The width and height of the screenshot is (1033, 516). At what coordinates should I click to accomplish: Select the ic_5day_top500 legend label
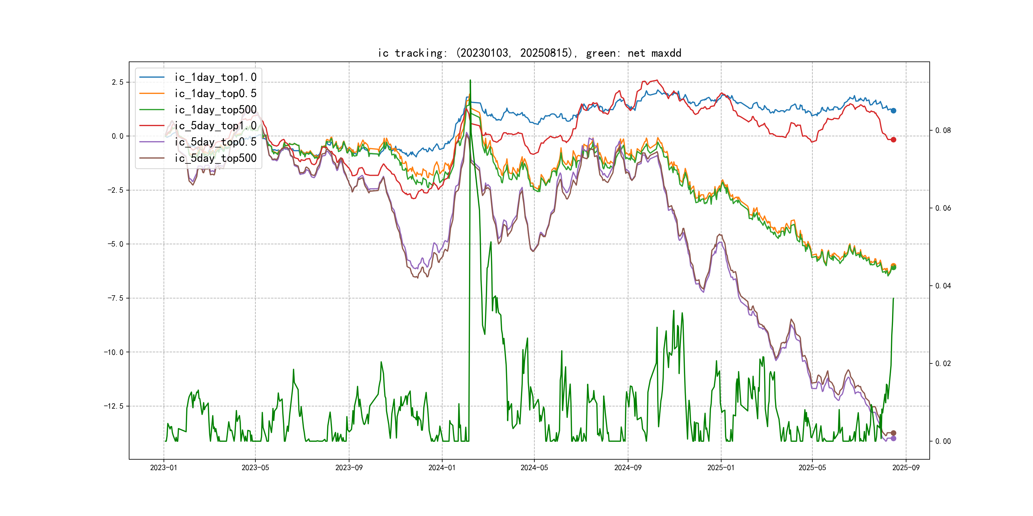[215, 158]
